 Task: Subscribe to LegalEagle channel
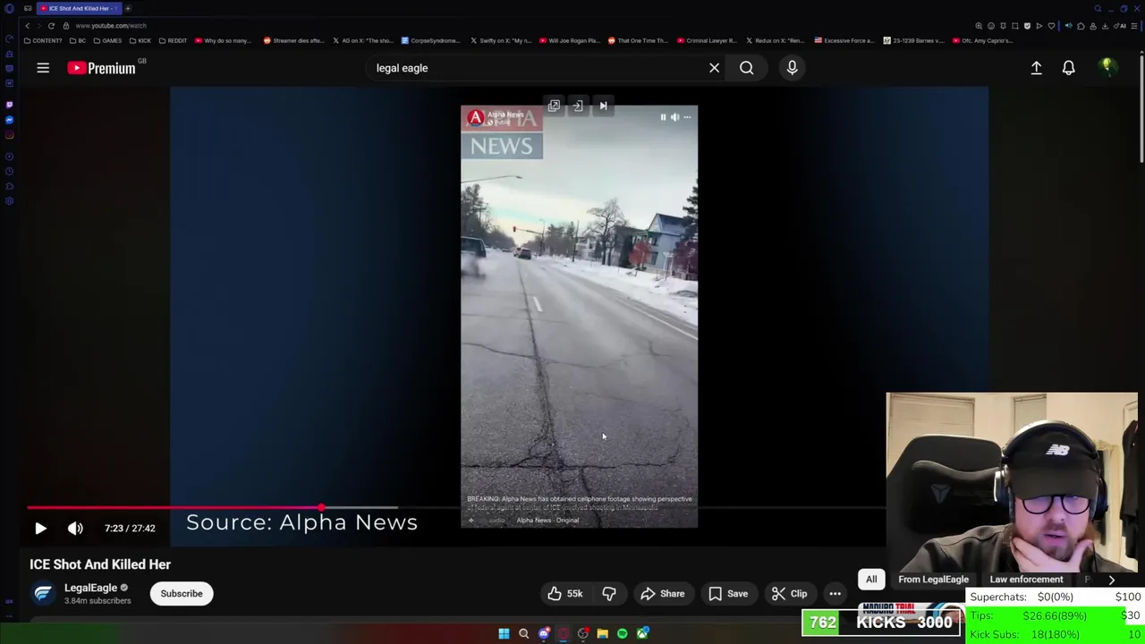pos(182,594)
